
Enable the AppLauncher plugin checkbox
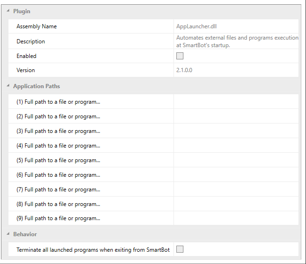click(x=180, y=56)
